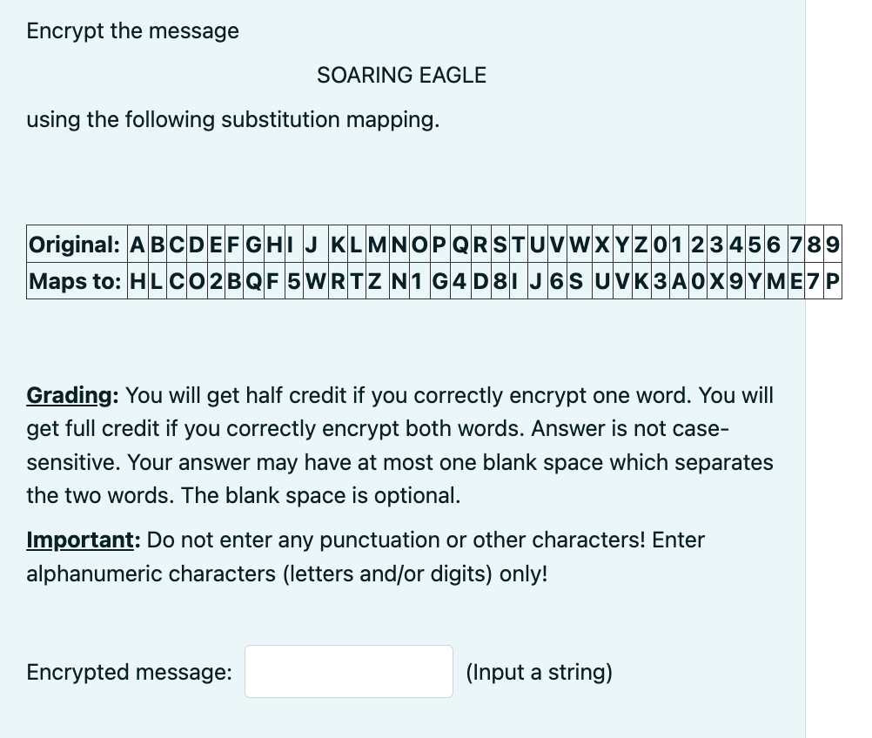Click the cell mapping 9 to P
This screenshot has height=738, width=872.
tap(833, 281)
